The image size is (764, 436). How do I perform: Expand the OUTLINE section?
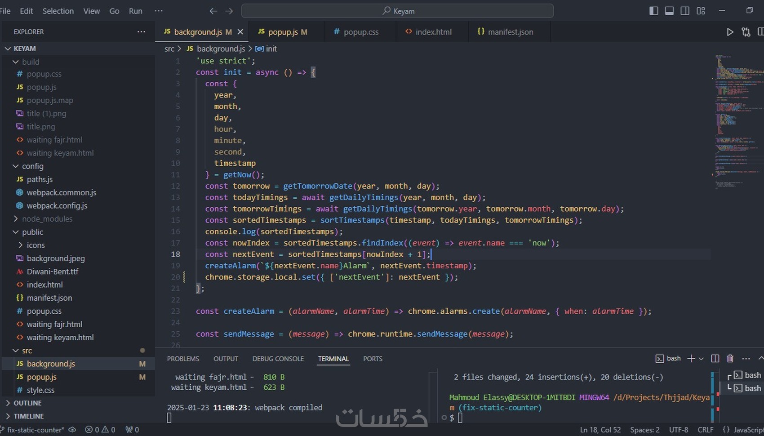(77, 403)
